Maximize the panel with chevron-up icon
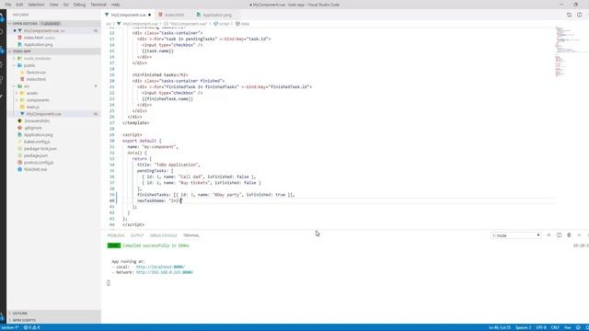 pos(579,235)
